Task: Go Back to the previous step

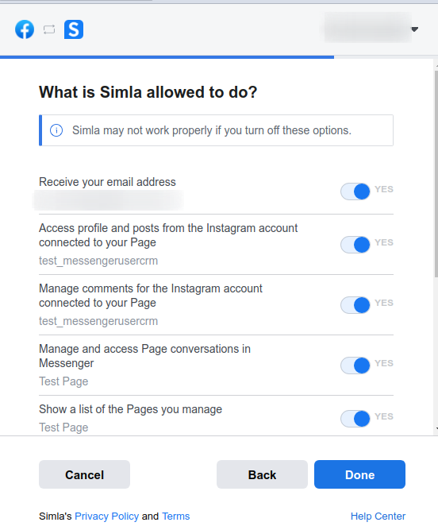Action: click(262, 474)
